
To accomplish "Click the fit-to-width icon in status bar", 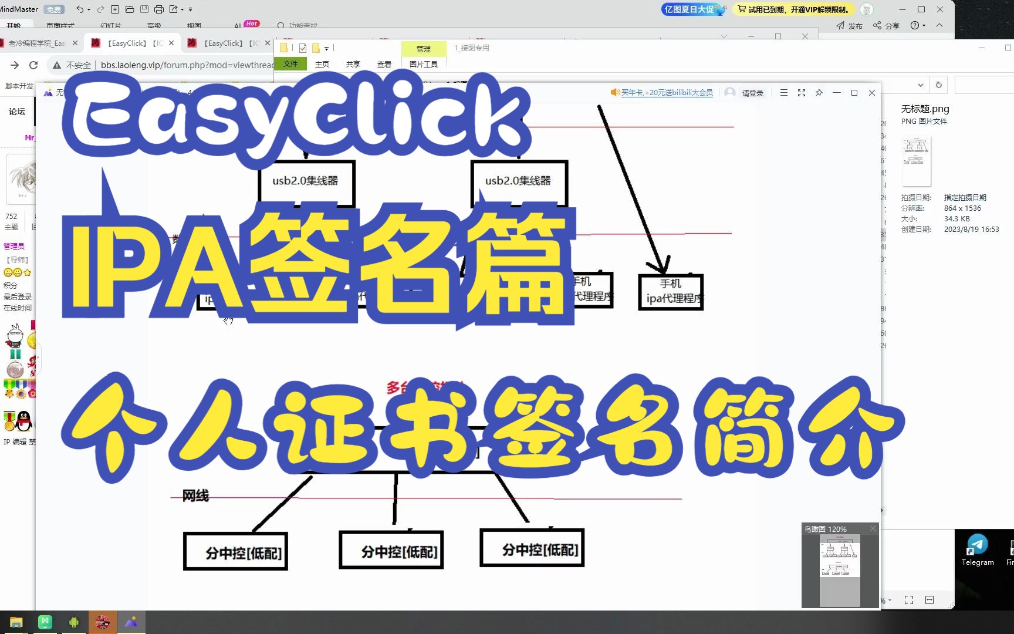I will coord(929,600).
